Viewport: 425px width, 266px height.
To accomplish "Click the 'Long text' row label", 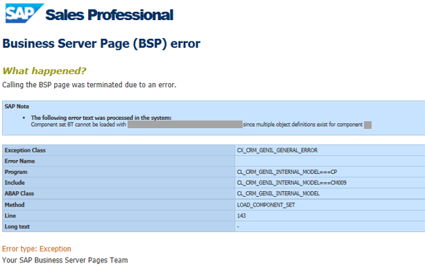I will 17,227.
